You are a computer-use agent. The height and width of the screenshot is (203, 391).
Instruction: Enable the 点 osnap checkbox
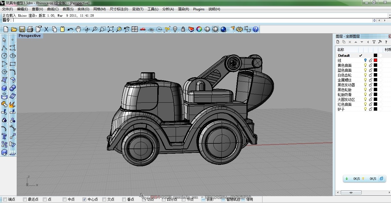coord(45,199)
